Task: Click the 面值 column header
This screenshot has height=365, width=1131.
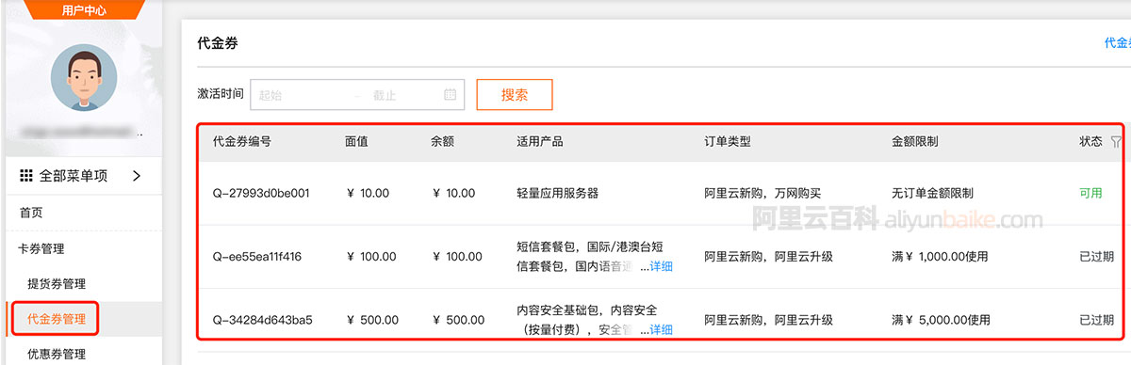Action: 357,142
